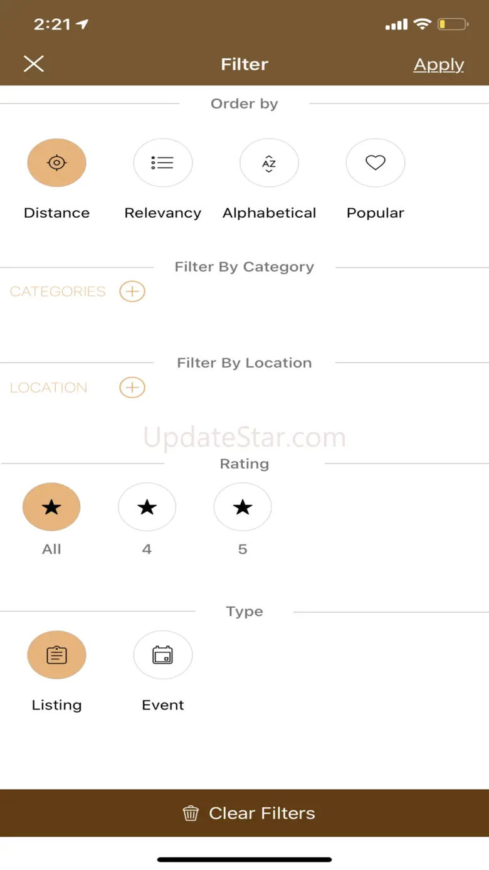Screen dimensions: 489x870
Task: Choose the All ratings star option
Action: (x=51, y=507)
